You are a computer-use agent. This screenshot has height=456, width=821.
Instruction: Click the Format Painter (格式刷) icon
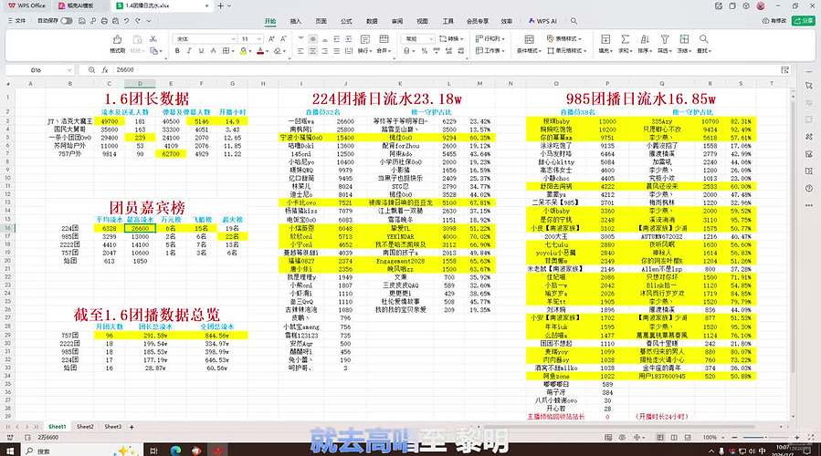click(x=117, y=40)
